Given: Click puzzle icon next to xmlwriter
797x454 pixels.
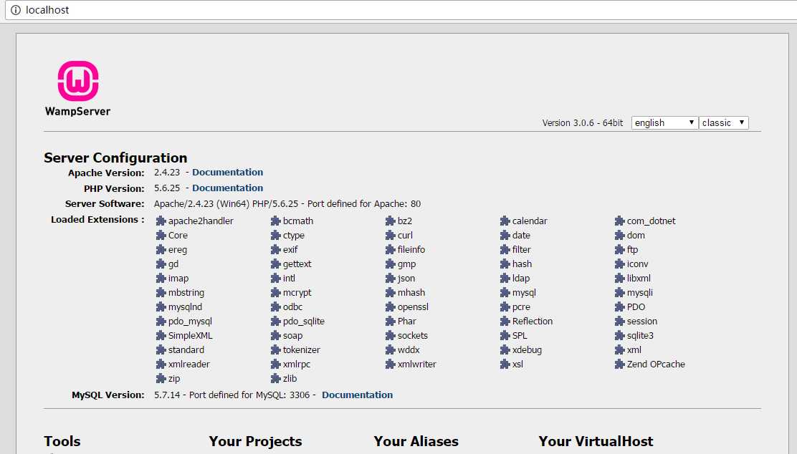Looking at the screenshot, I should click(390, 364).
